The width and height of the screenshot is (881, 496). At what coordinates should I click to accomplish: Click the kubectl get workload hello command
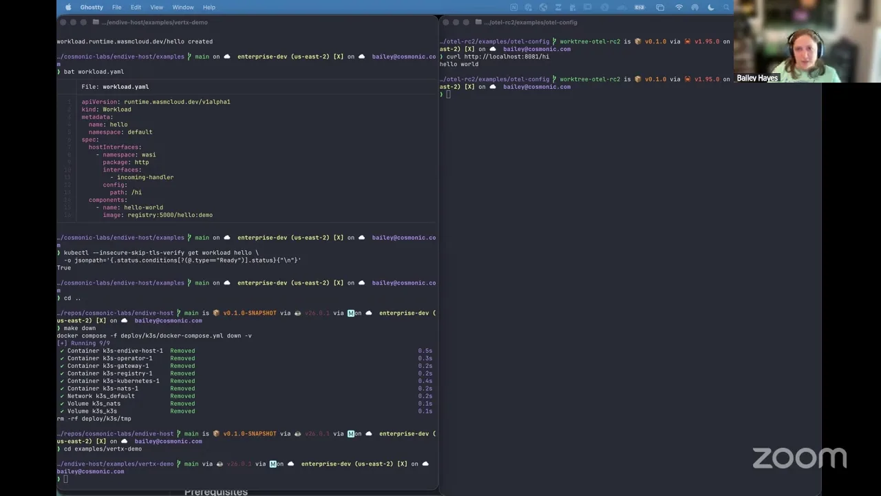tap(162, 253)
